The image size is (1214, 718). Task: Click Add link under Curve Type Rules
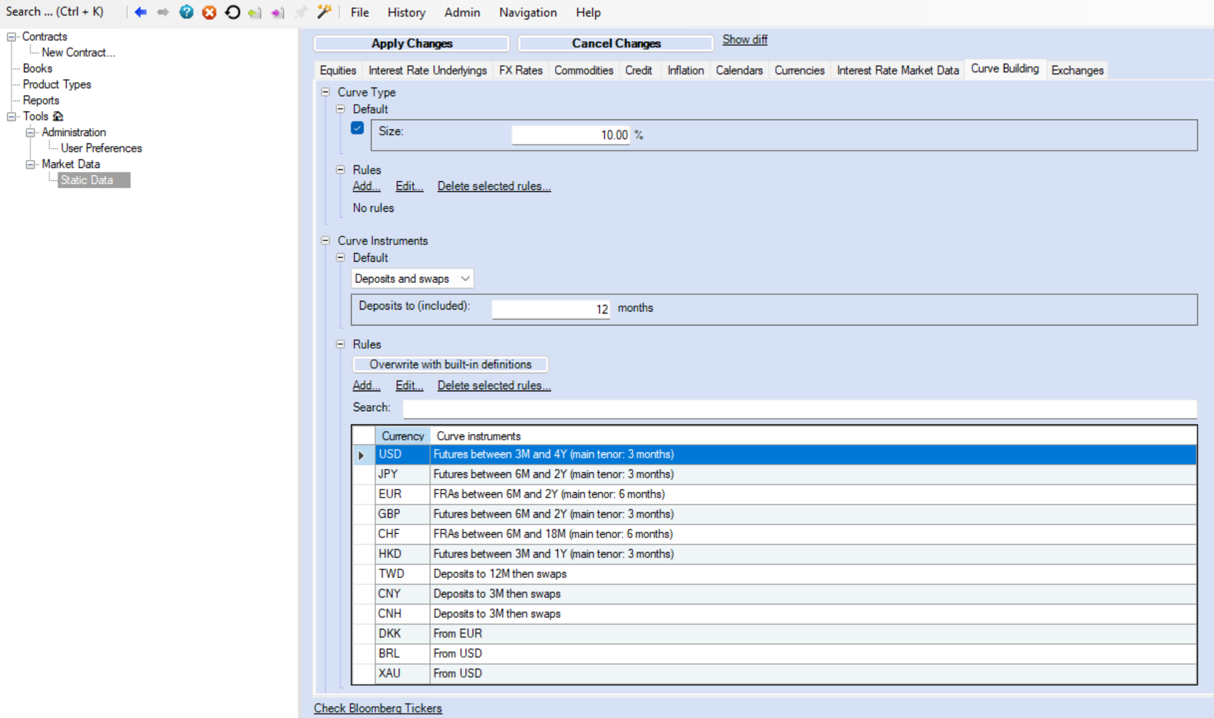366,186
